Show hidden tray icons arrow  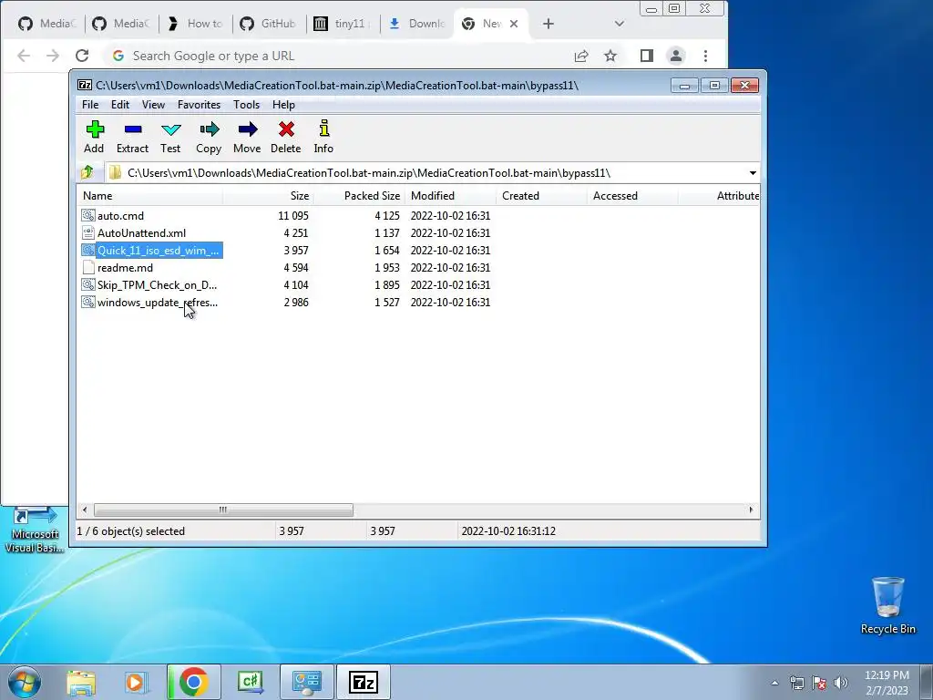(774, 683)
